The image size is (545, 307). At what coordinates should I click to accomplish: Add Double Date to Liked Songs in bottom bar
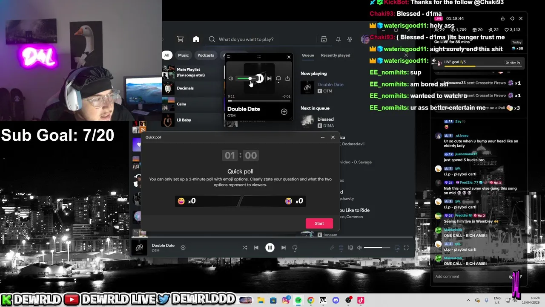click(183, 248)
